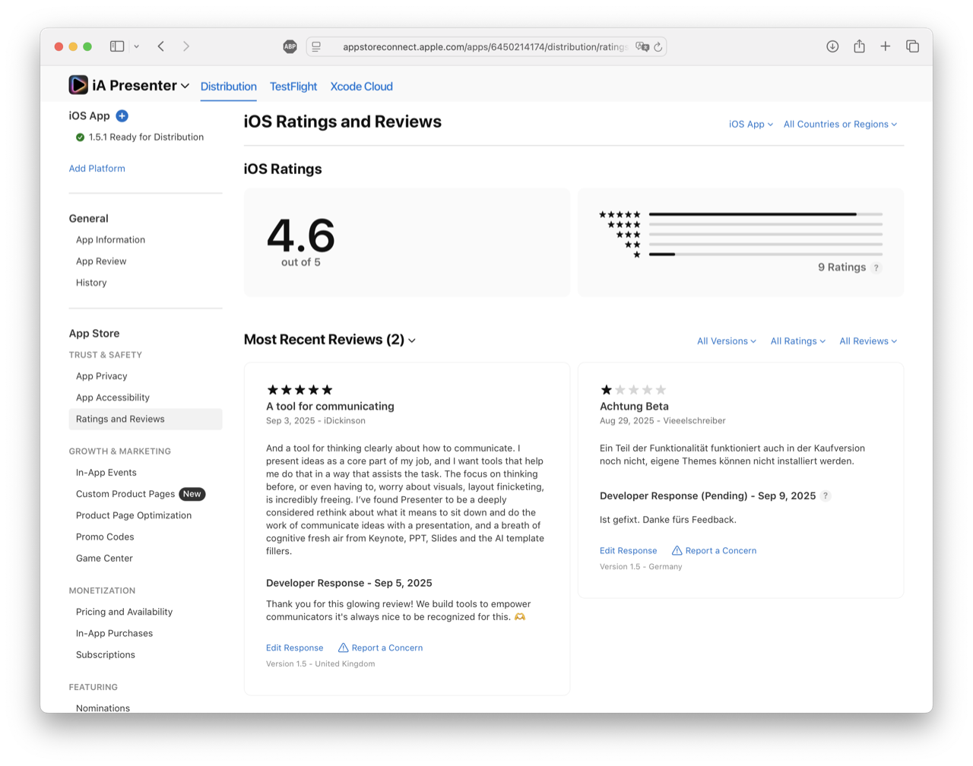Toggle the Safari sidebar button
Image resolution: width=973 pixels, height=766 pixels.
pyautogui.click(x=117, y=46)
